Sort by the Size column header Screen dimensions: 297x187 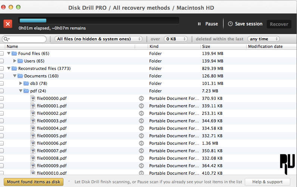pos(206,46)
